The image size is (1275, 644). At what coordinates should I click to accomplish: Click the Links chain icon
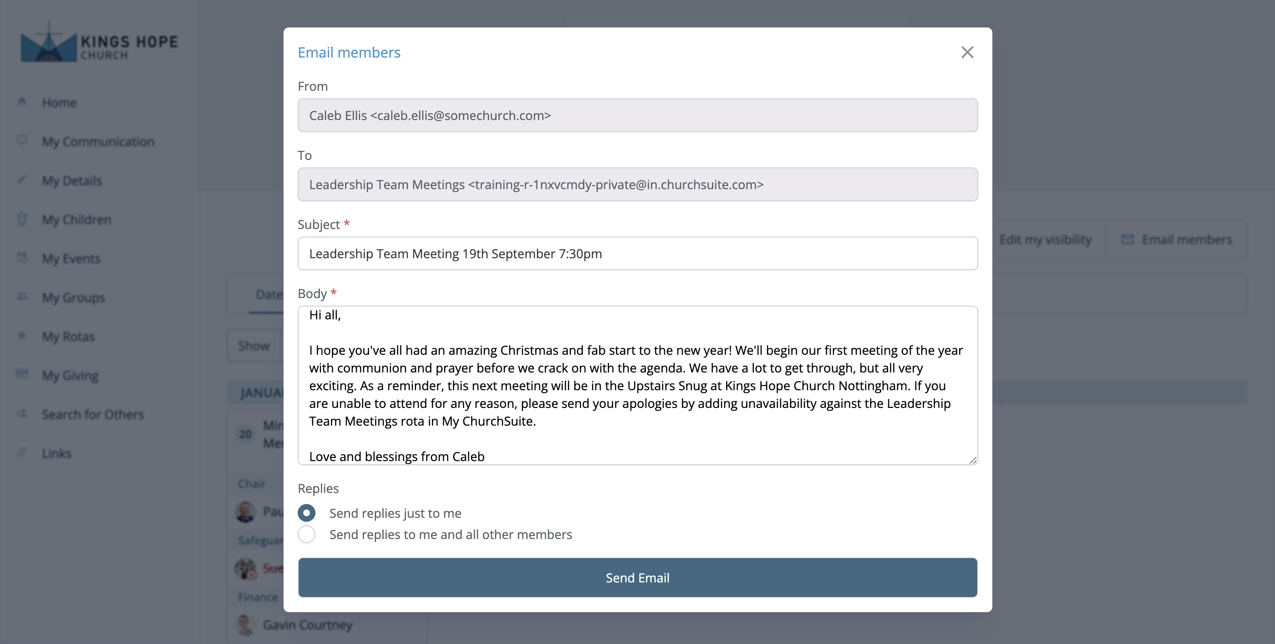tap(22, 452)
